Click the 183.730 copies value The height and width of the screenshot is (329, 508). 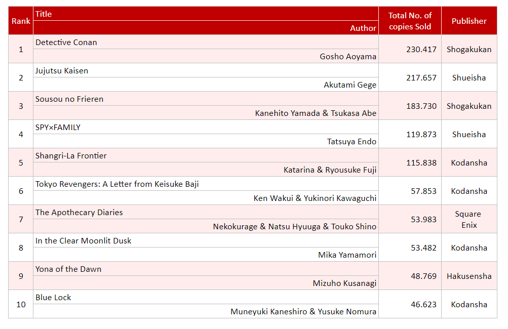click(421, 106)
